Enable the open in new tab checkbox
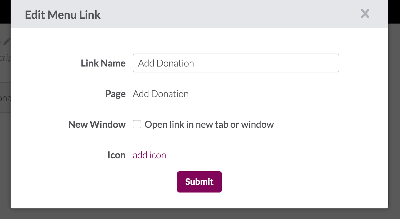400x219 pixels. (x=137, y=124)
